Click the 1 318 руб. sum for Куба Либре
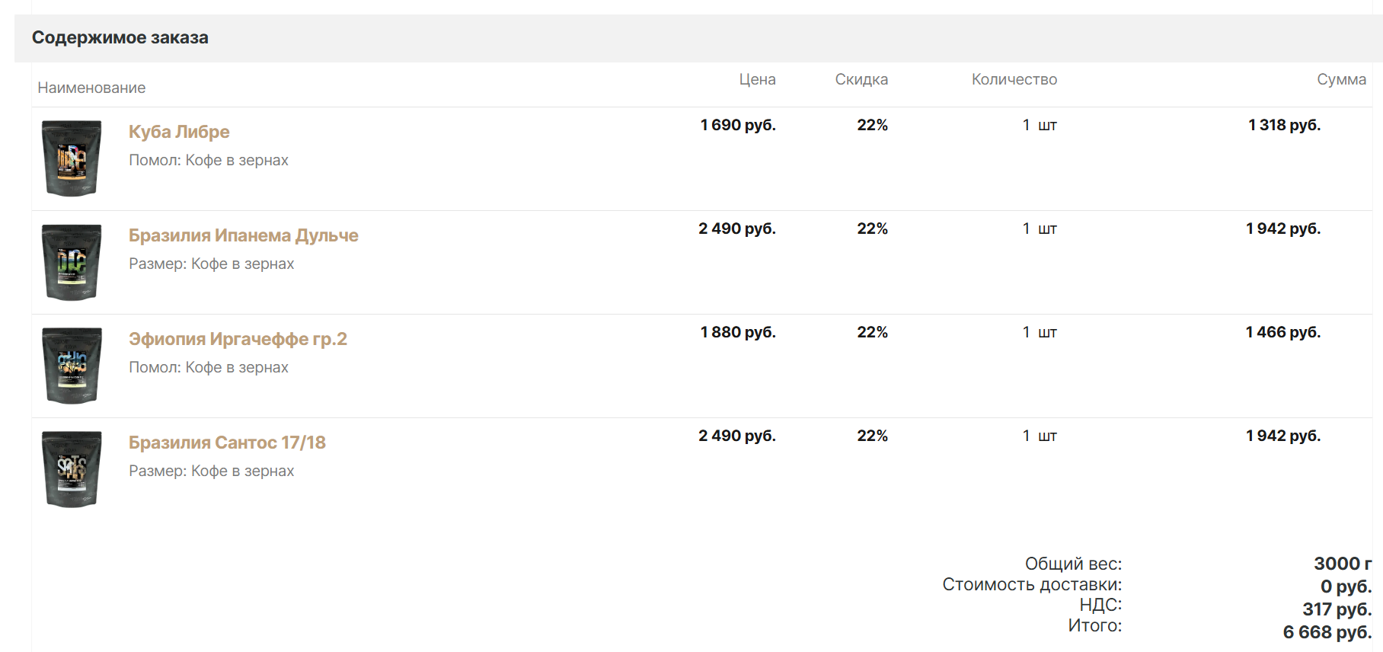1383x652 pixels. coord(1284,125)
